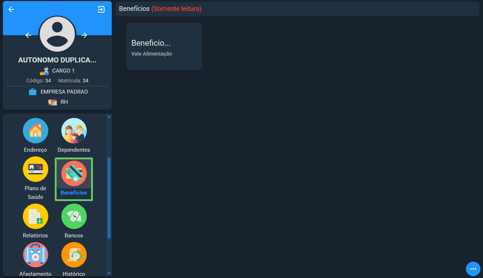The width and height of the screenshot is (483, 278).
Task: Click the RH department label
Action: pos(64,102)
